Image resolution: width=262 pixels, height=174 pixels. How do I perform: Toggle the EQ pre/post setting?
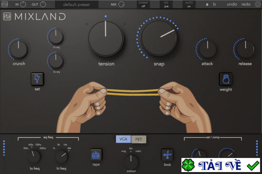166,4
